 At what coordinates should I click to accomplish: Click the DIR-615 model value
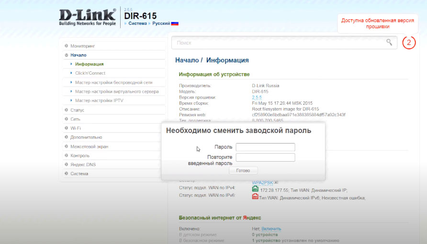click(x=260, y=92)
